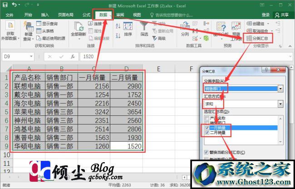Viewport: 295px width, 189px height.
Task: Uncheck 一月销量 in summary items list
Action: pos(207,128)
